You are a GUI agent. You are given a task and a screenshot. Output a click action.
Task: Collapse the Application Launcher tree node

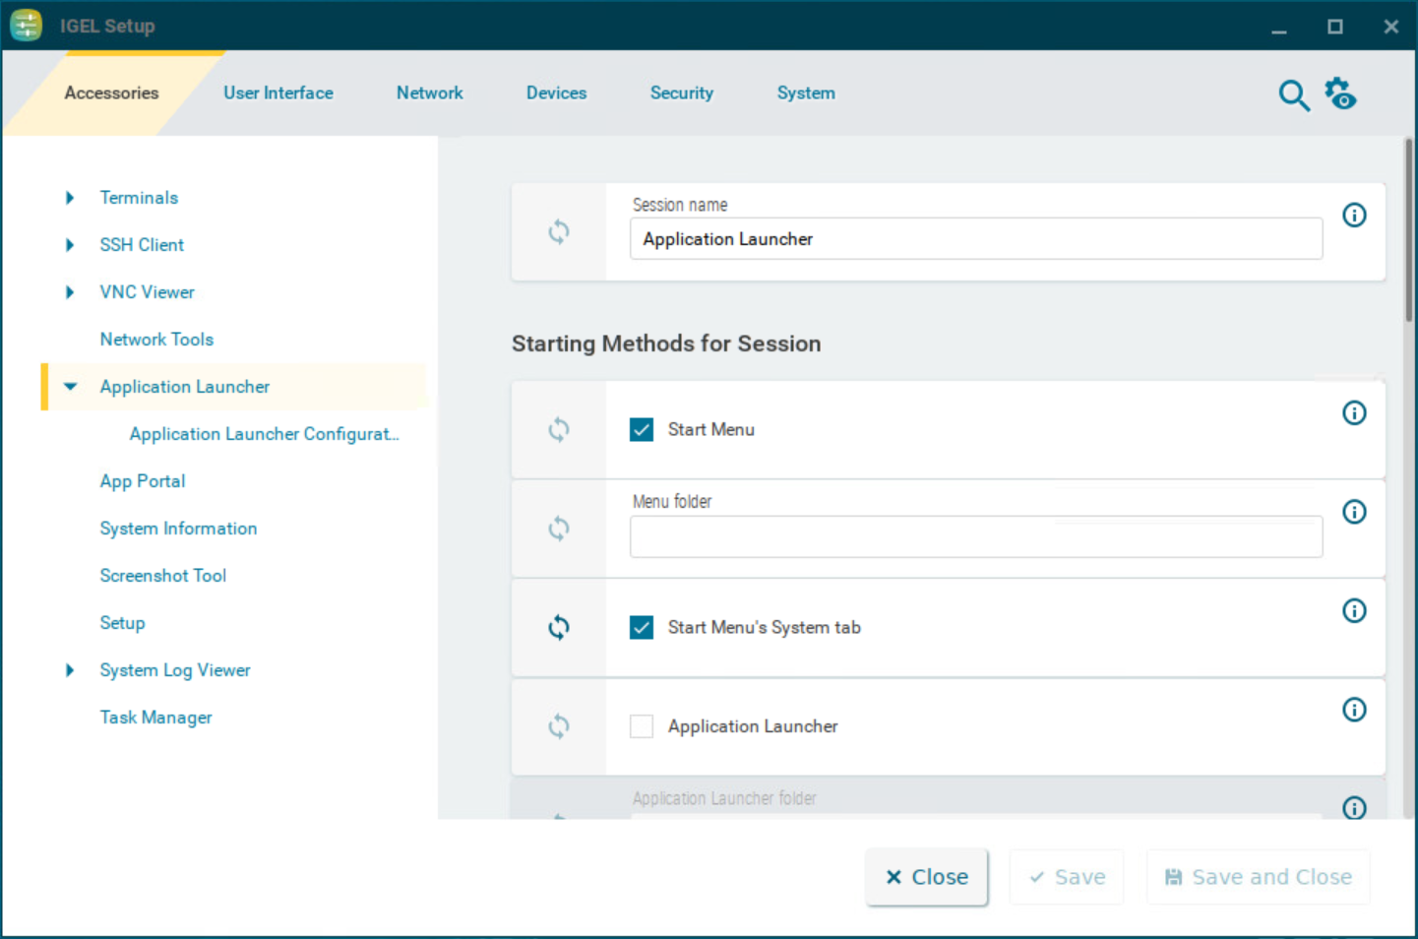click(70, 387)
